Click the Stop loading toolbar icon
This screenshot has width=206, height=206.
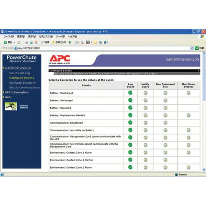[x=26, y=42]
